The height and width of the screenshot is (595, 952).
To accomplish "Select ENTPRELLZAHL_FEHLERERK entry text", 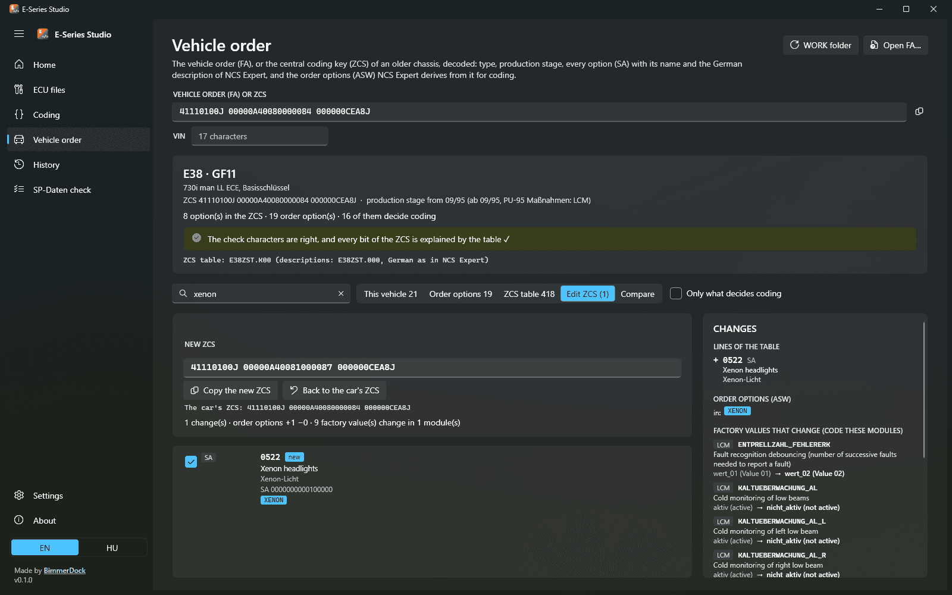I will point(784,444).
